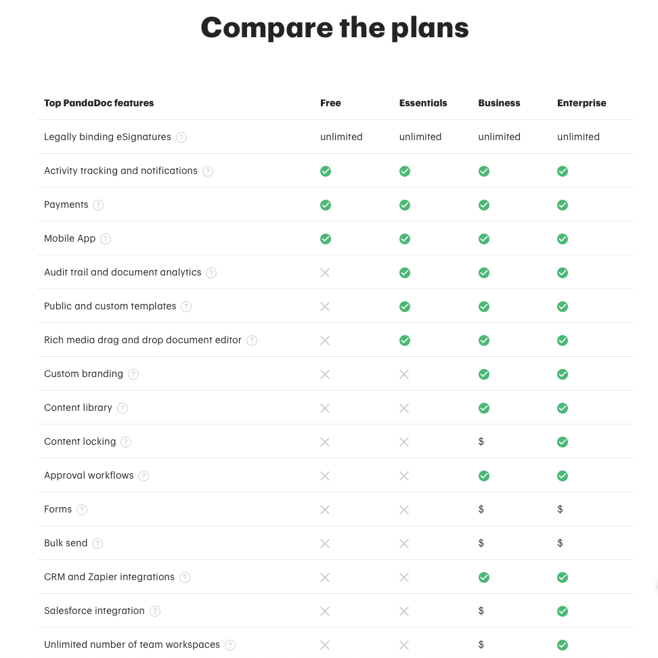
Task: Click the Approval workflows question mark icon
Action: [143, 475]
